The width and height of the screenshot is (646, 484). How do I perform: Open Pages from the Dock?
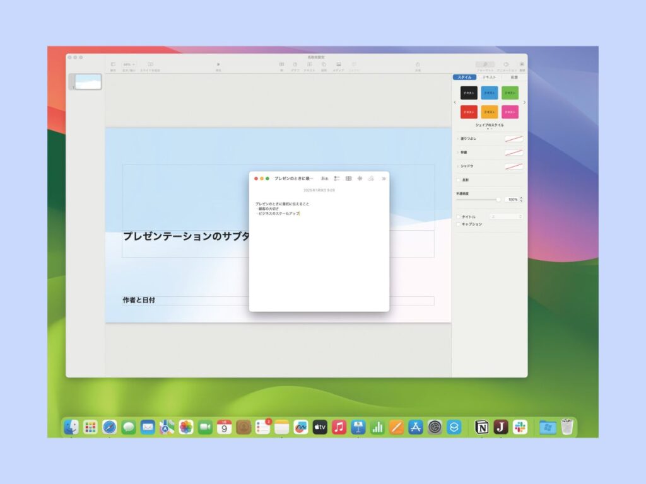point(396,427)
